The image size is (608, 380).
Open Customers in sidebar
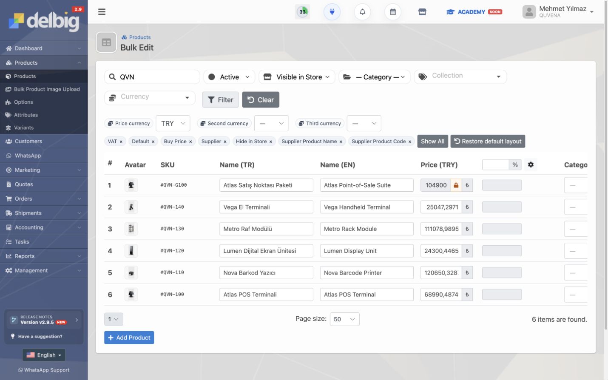pos(44,141)
